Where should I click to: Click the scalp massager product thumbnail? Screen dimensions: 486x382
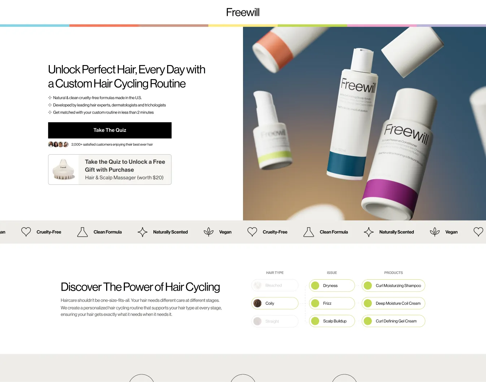click(64, 169)
